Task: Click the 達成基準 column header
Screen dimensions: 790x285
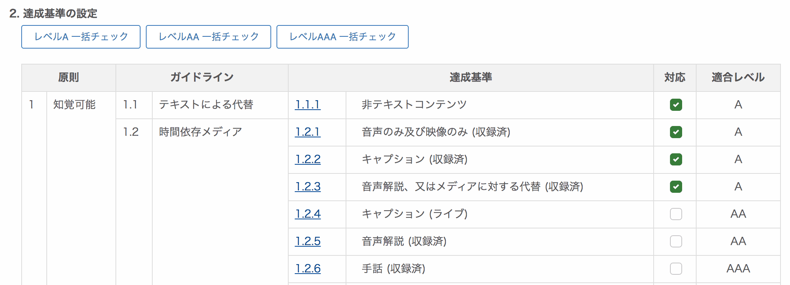Action: [x=471, y=77]
